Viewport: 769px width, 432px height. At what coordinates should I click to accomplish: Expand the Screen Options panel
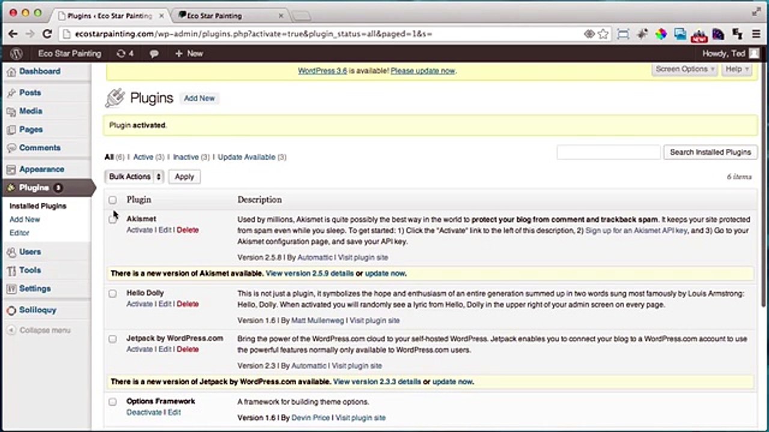pos(685,69)
